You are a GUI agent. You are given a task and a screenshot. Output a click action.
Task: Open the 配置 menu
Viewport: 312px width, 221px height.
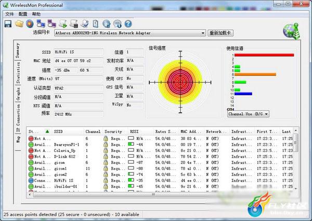coord(23,14)
